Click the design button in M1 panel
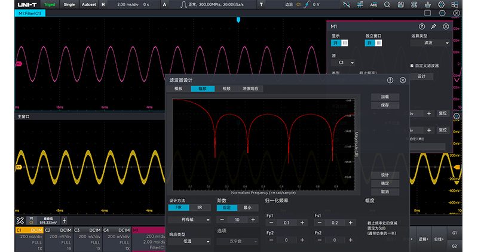The image size is (478, 252). click(x=422, y=76)
